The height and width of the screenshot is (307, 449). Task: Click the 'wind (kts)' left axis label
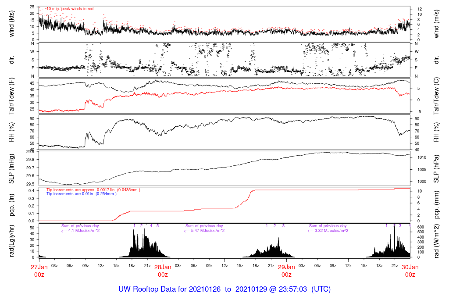click(11, 24)
